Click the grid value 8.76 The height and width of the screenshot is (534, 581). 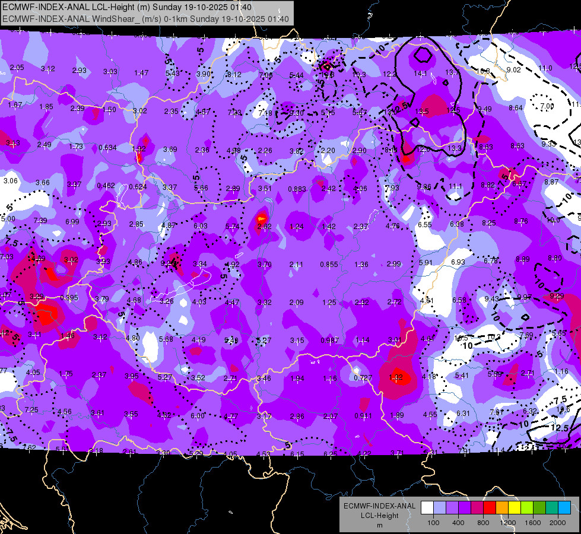point(521,221)
